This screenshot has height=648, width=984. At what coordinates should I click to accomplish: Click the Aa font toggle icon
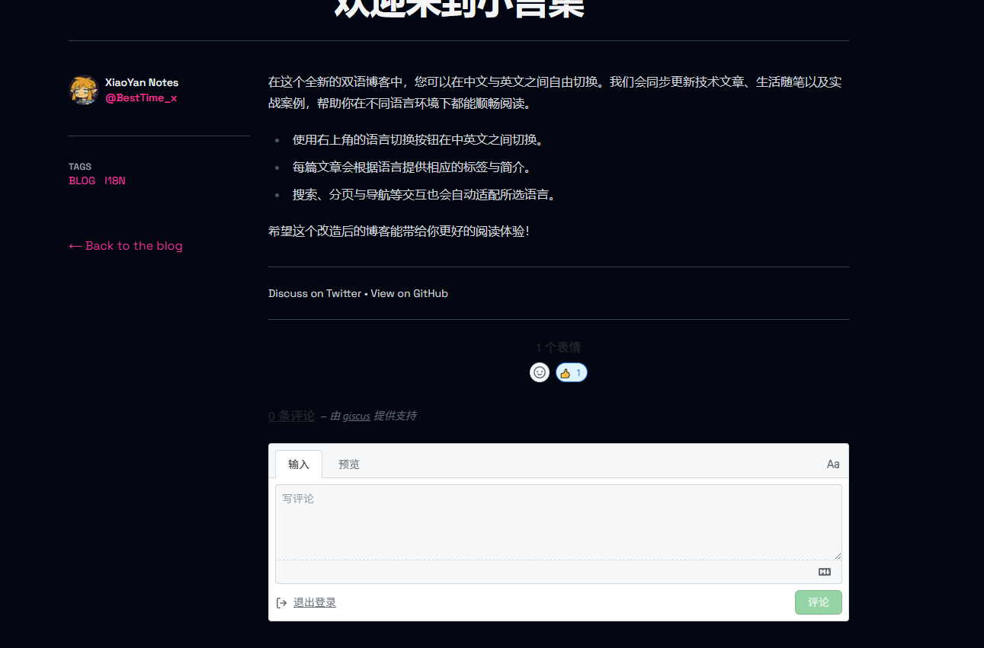[833, 464]
